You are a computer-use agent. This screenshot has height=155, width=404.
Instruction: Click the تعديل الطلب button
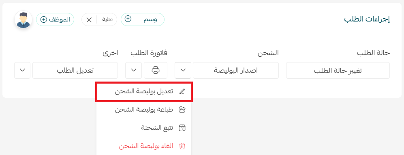coord(75,71)
